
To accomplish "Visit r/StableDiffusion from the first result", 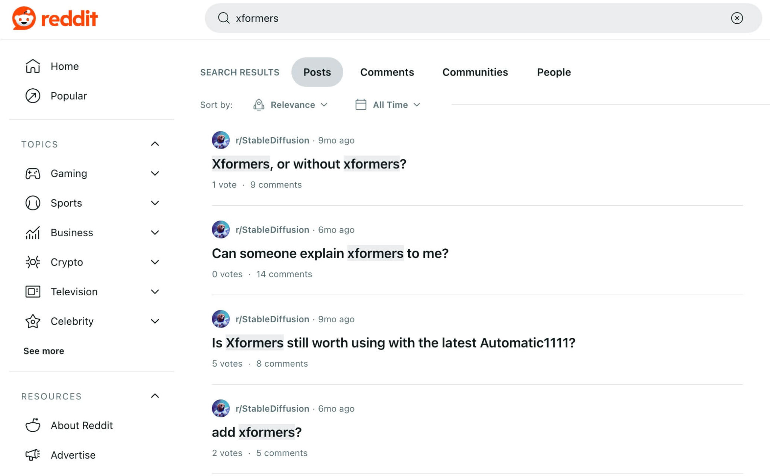I will [272, 140].
